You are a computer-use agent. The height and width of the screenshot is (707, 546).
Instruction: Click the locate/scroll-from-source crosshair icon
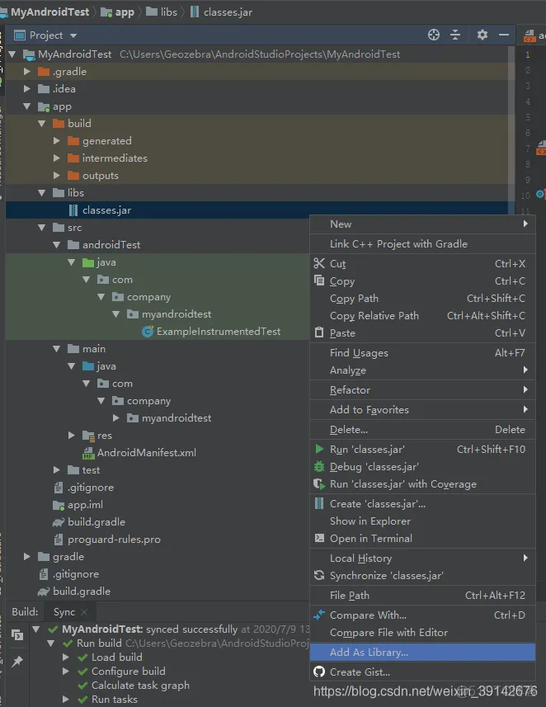433,35
